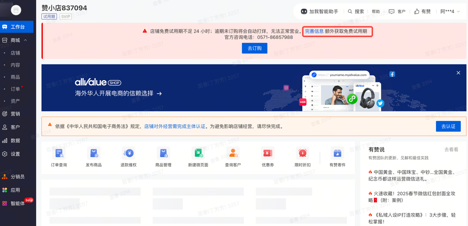Click the 新建微页面 new micropage icon
468x226 pixels.
pos(198,153)
